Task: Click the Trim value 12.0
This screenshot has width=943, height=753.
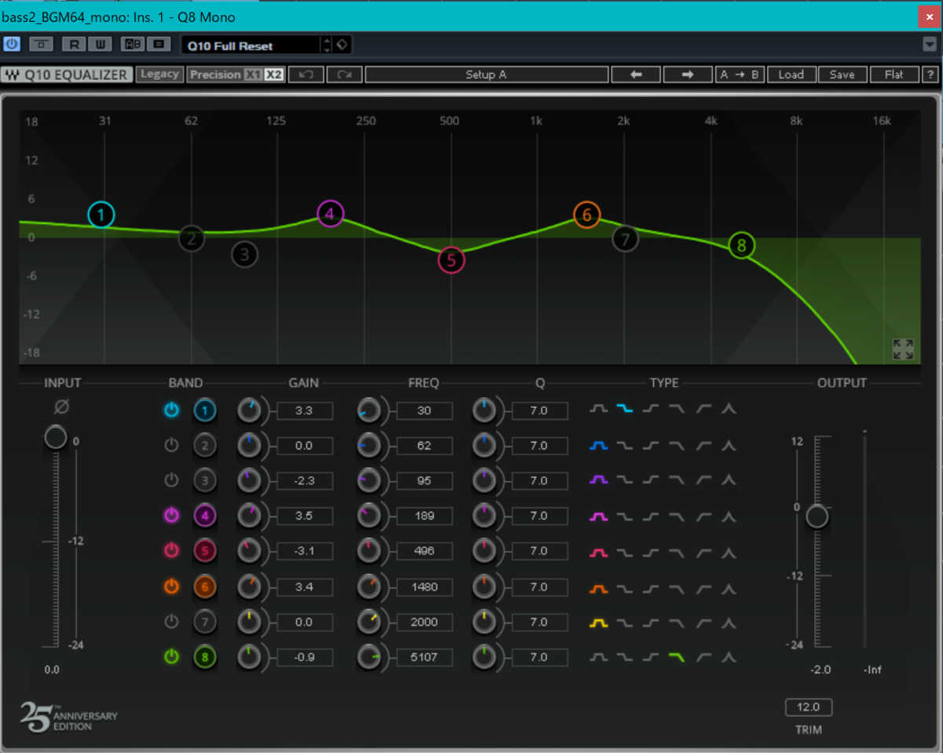Action: click(809, 707)
